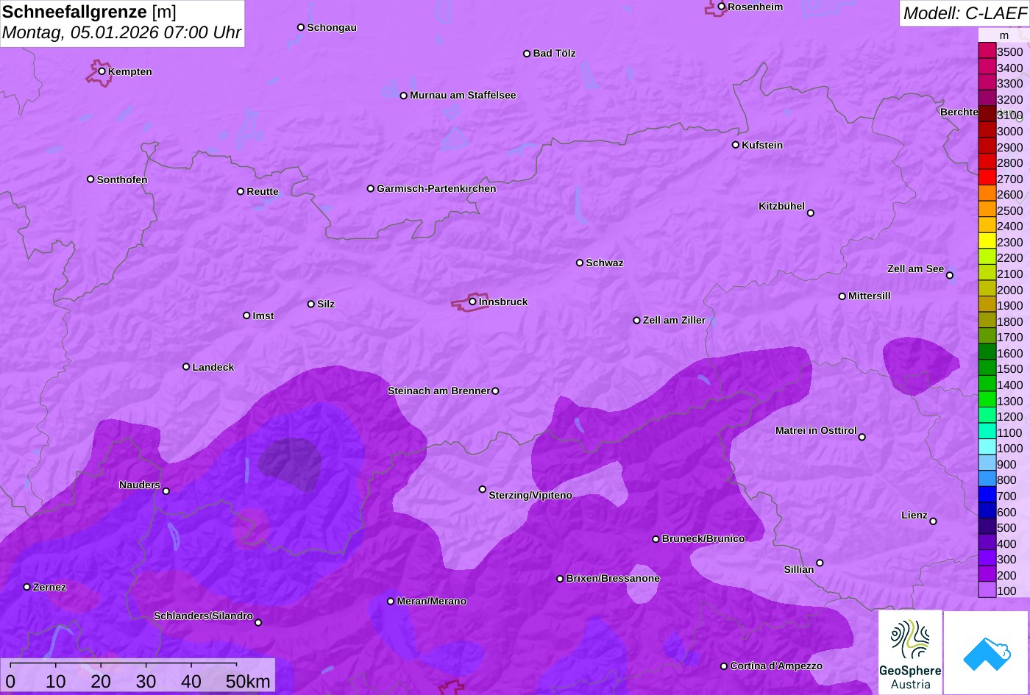This screenshot has width=1030, height=695.
Task: Click the Sillian marker dot
Action: point(820,563)
